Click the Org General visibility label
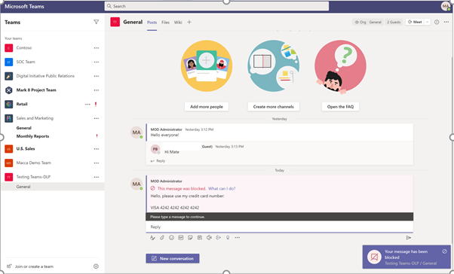The width and height of the screenshot is (454, 274). (368, 22)
